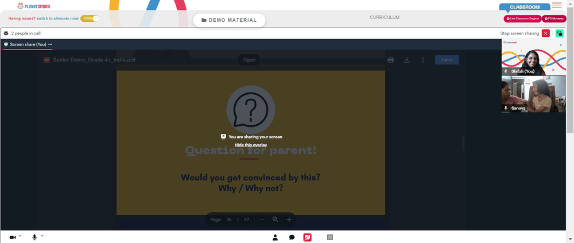Click the PDF file icon beside the filename
The width and height of the screenshot is (574, 243).
click(x=46, y=60)
